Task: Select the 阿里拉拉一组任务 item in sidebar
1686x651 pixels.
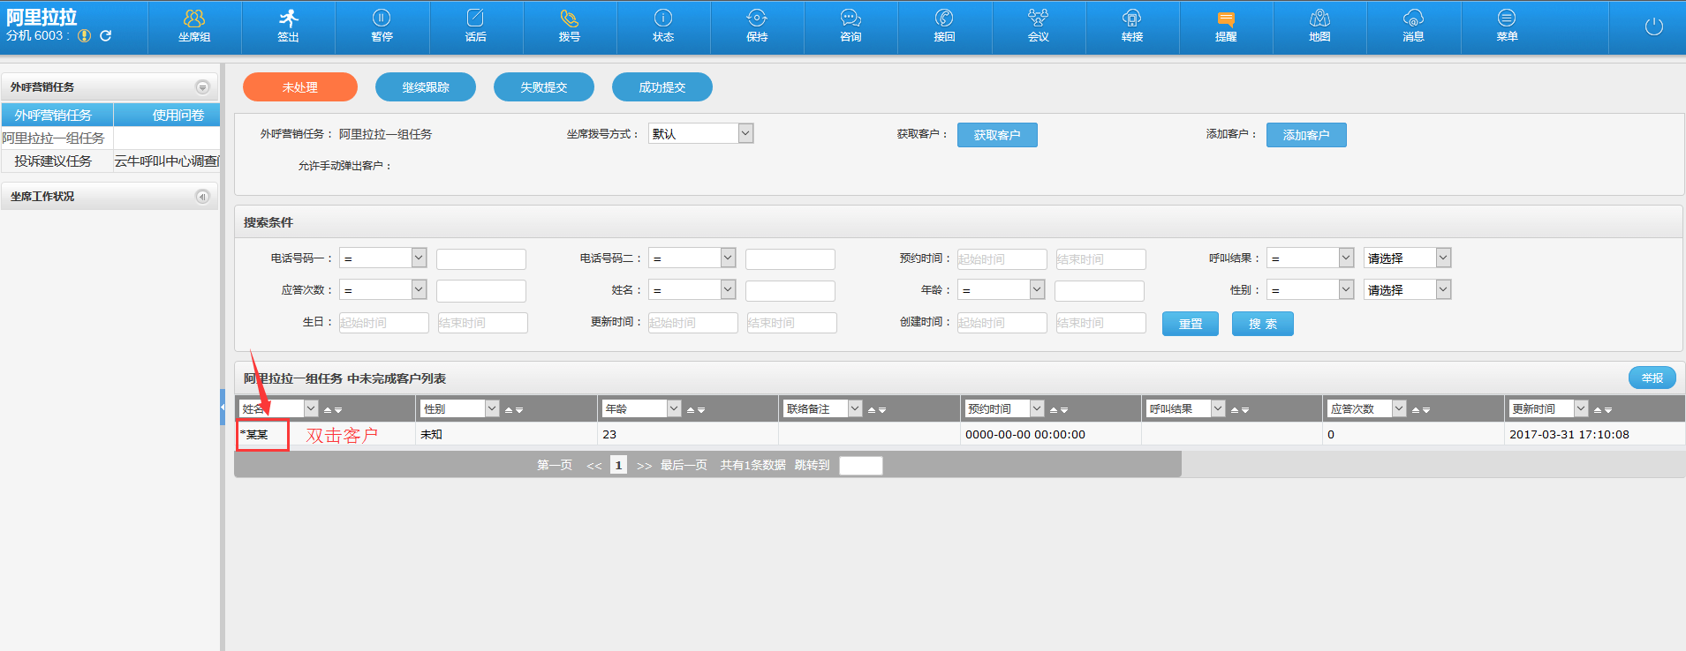Action: pos(54,138)
